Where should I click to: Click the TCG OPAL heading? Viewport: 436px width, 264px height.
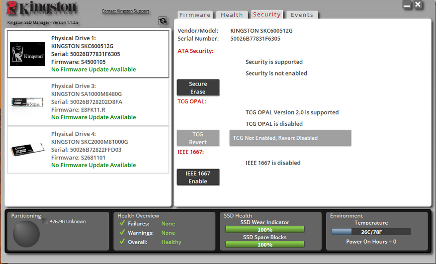coord(192,101)
